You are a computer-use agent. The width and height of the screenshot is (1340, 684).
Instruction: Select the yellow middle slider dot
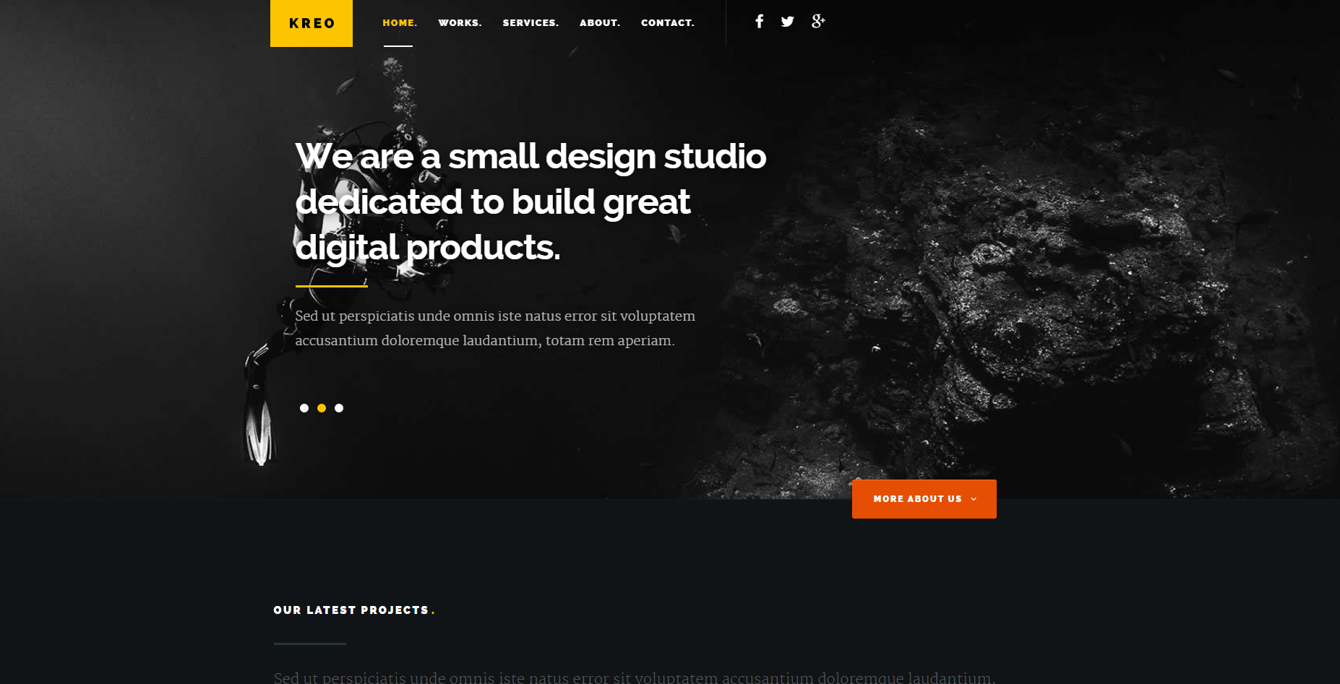(x=322, y=408)
